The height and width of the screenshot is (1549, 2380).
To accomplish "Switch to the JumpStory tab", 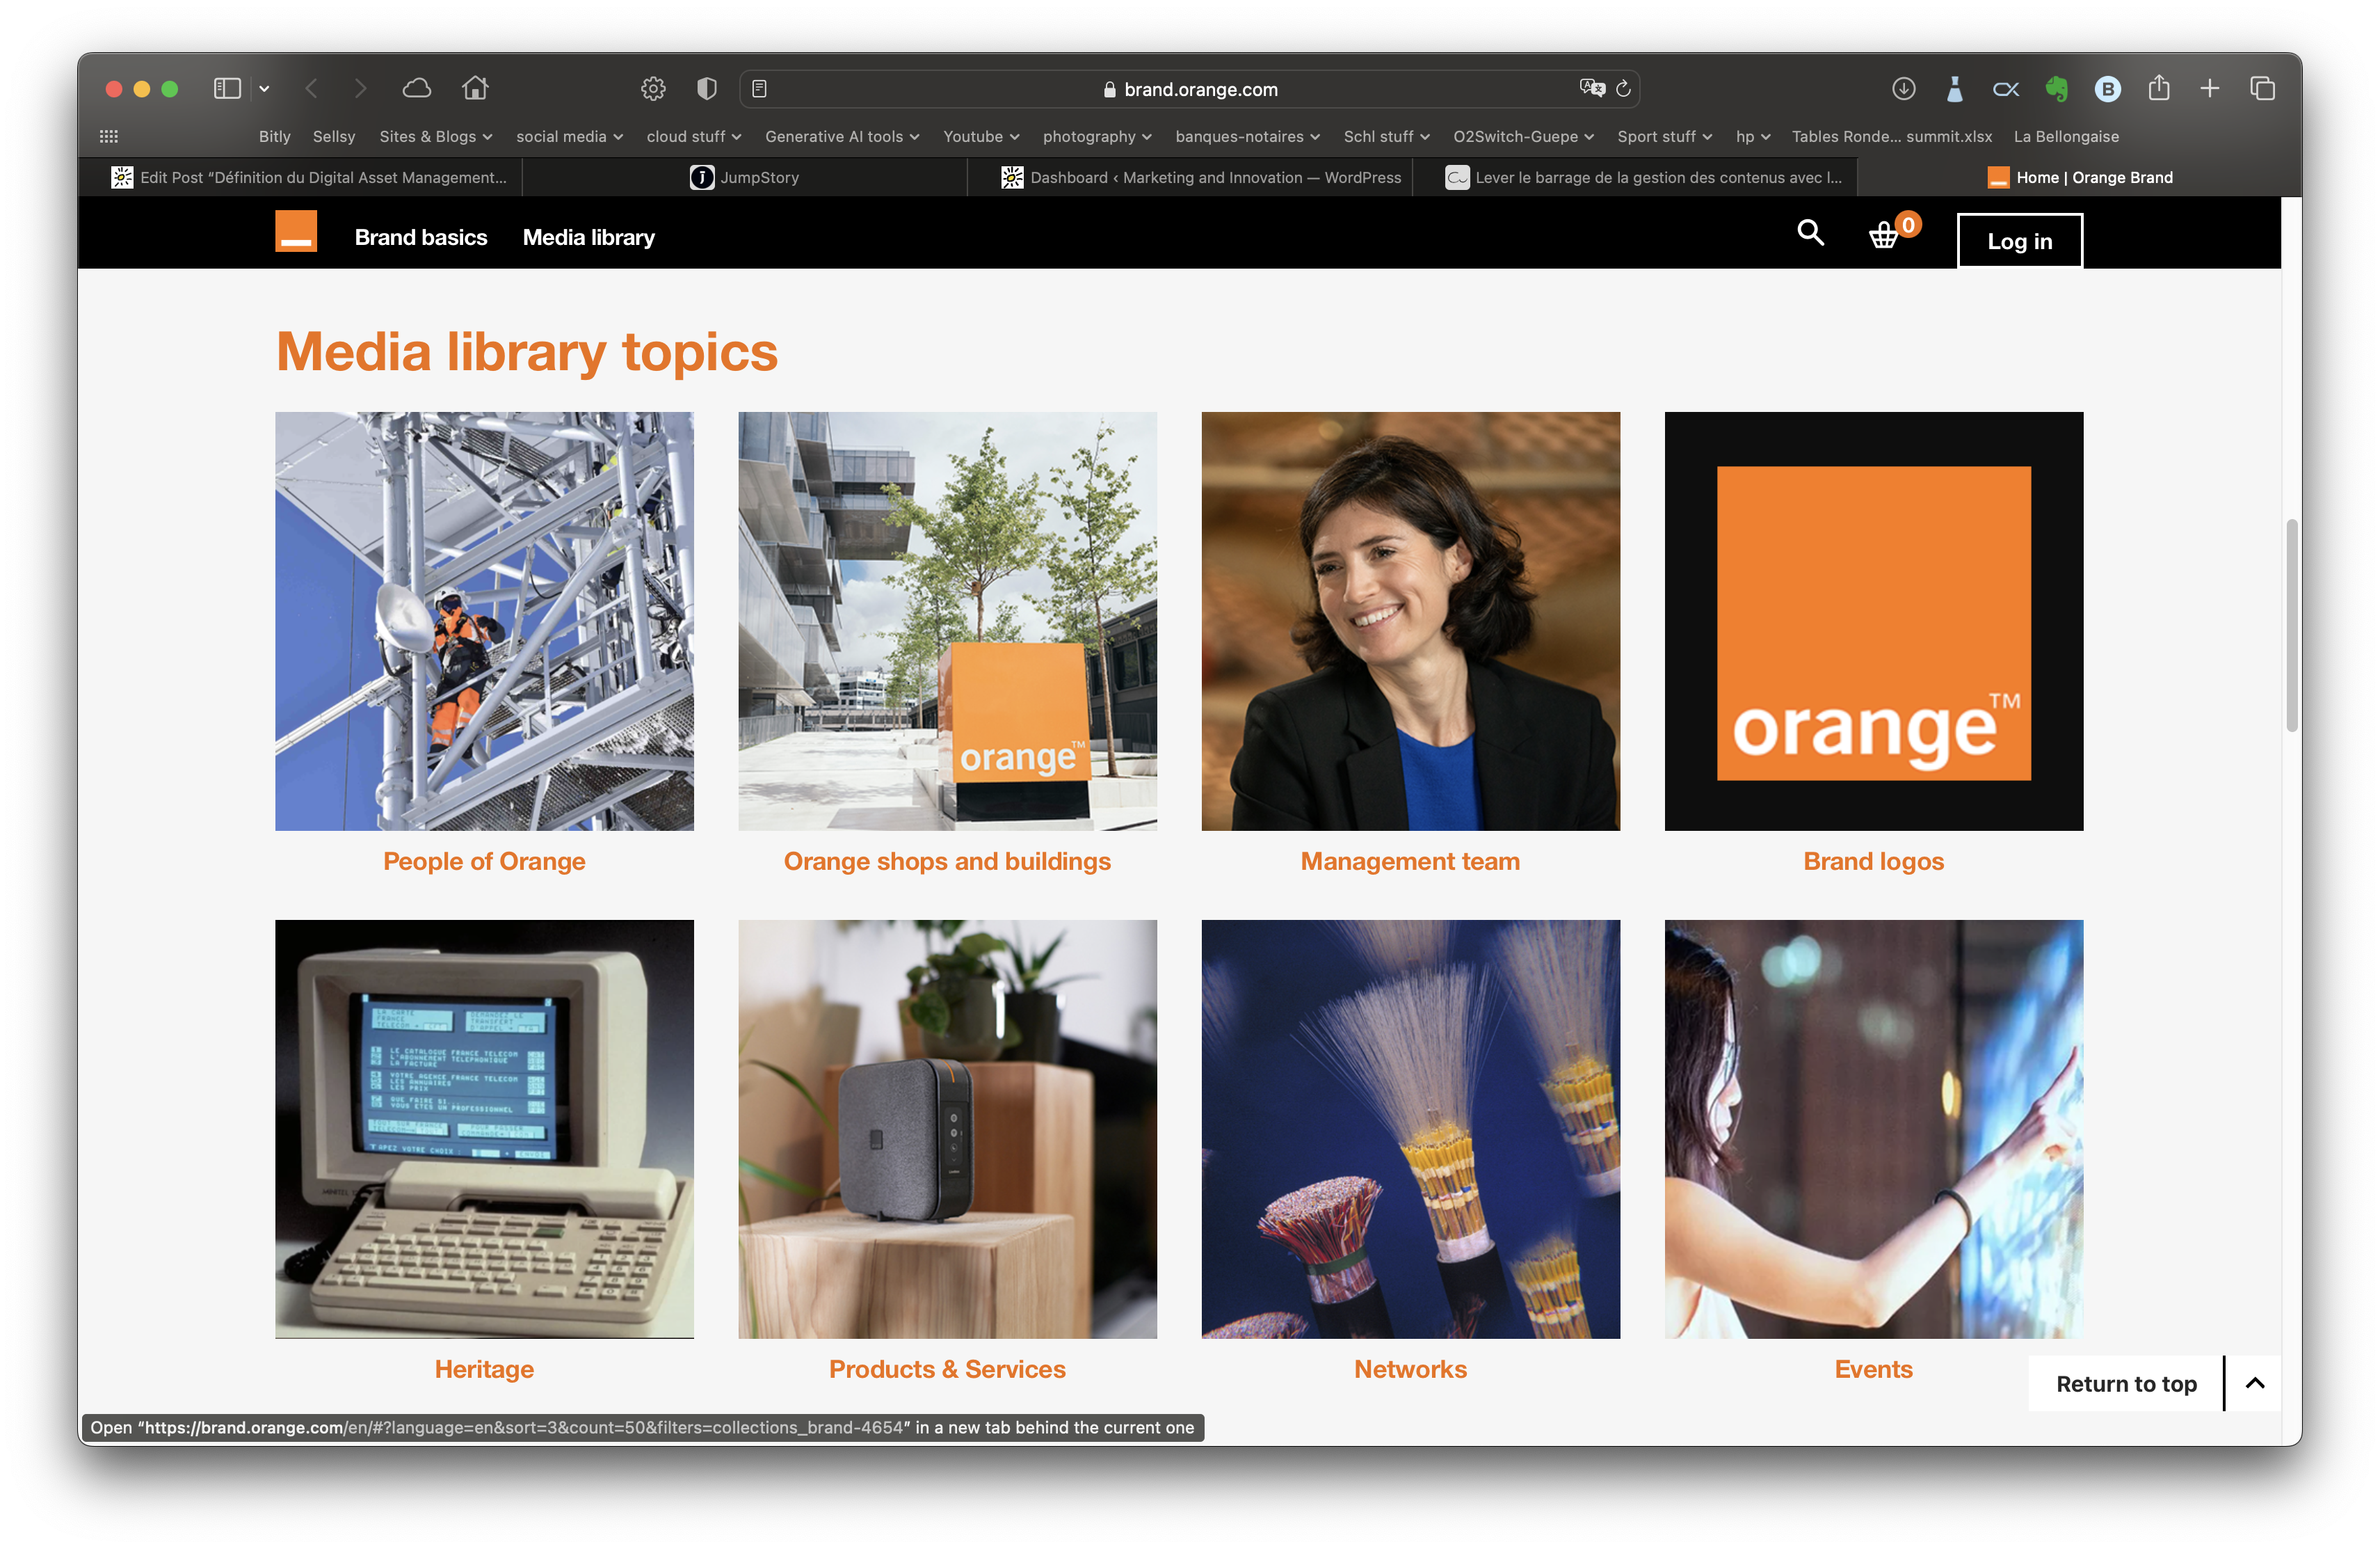I will pyautogui.click(x=745, y=177).
